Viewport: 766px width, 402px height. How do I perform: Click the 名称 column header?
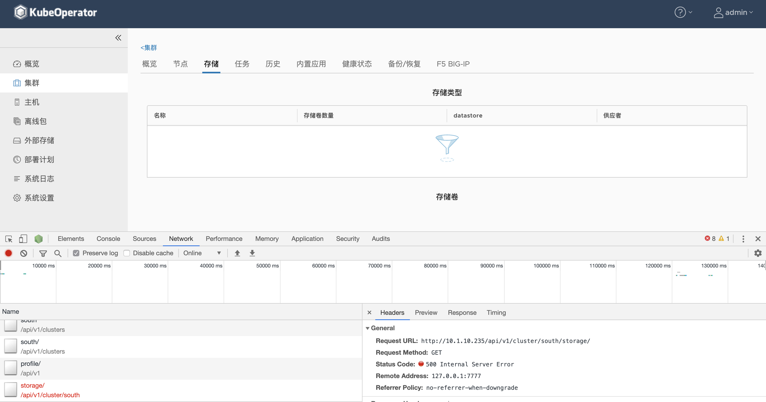click(x=160, y=115)
